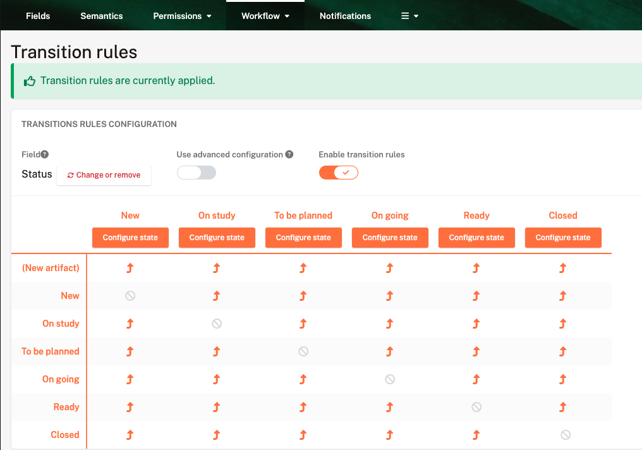Disable the Enable transition rules switch
642x450 pixels.
[339, 173]
